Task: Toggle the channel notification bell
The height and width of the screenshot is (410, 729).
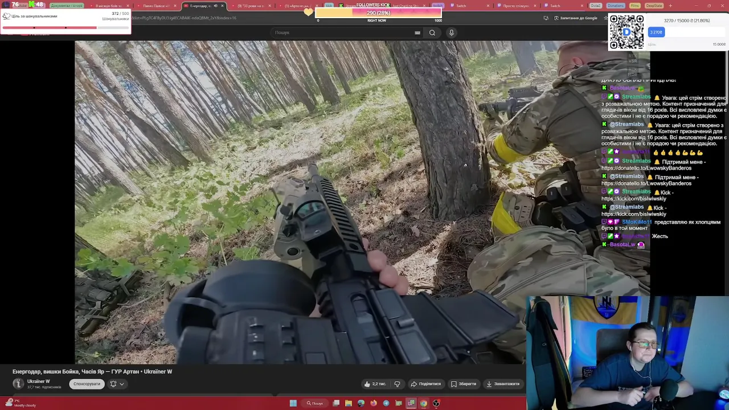Action: click(x=113, y=384)
